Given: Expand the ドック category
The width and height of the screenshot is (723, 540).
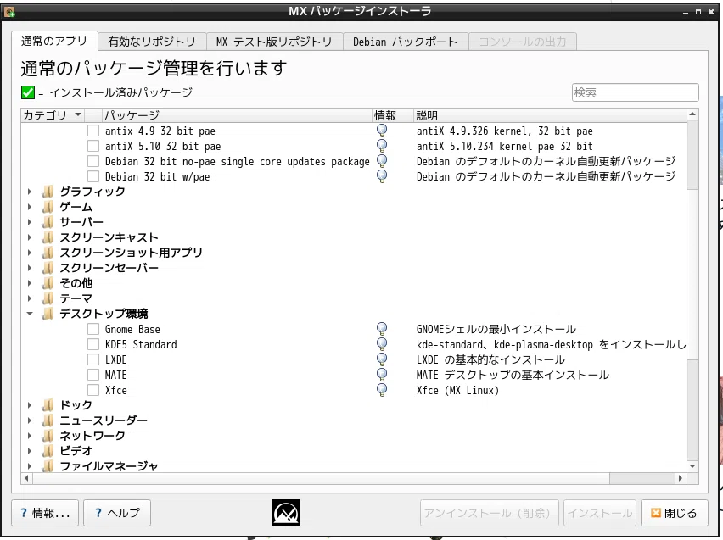Looking at the screenshot, I should 30,405.
